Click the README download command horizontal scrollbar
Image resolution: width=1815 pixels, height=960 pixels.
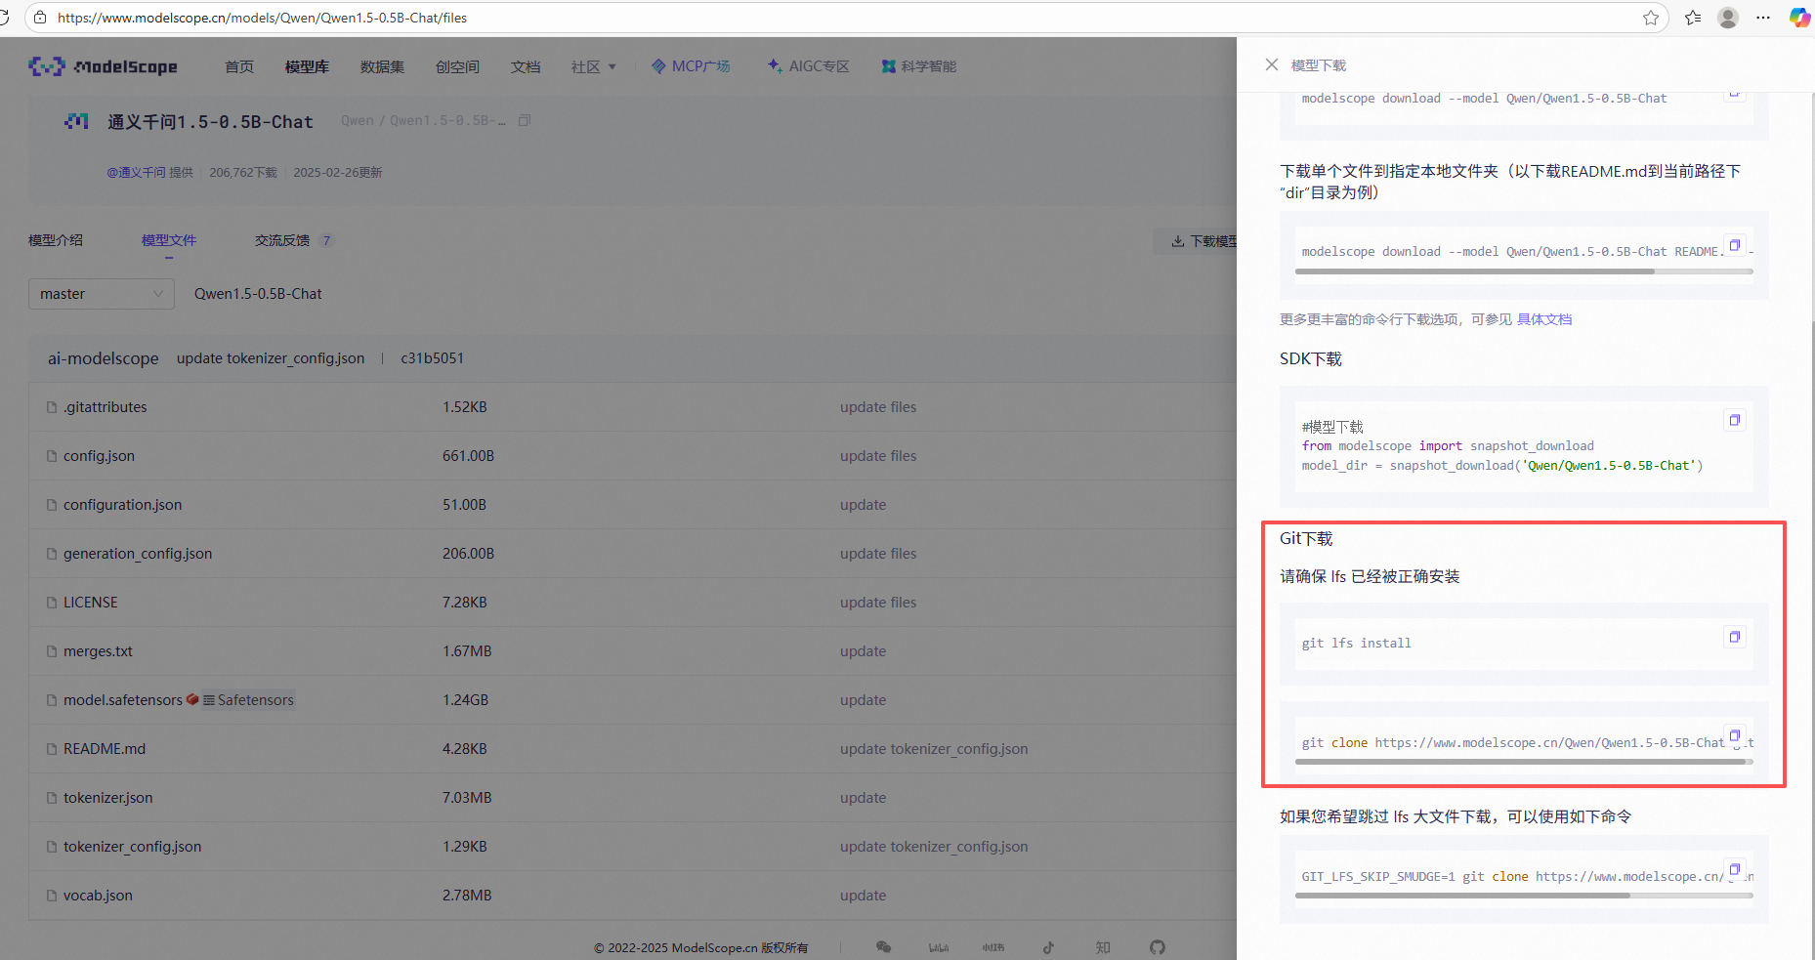pos(1474,271)
